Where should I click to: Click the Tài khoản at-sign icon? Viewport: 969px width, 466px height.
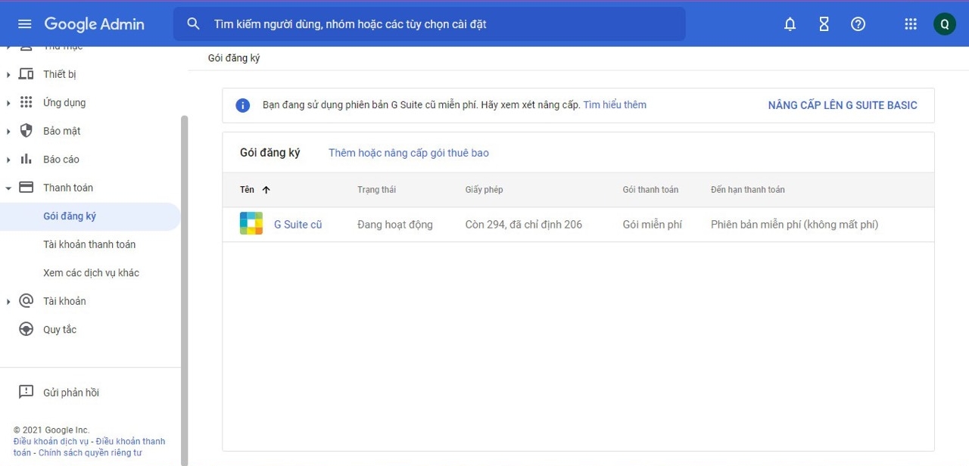26,301
